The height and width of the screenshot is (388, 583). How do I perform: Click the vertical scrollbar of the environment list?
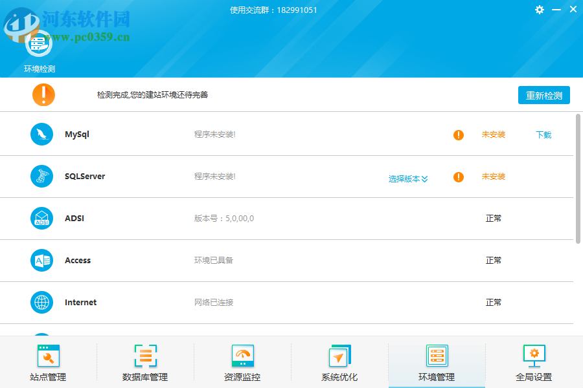point(578,178)
